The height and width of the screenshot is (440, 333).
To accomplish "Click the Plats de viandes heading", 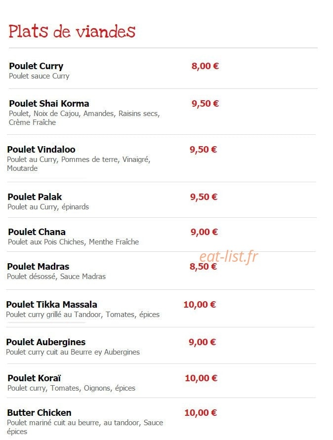I will [72, 31].
